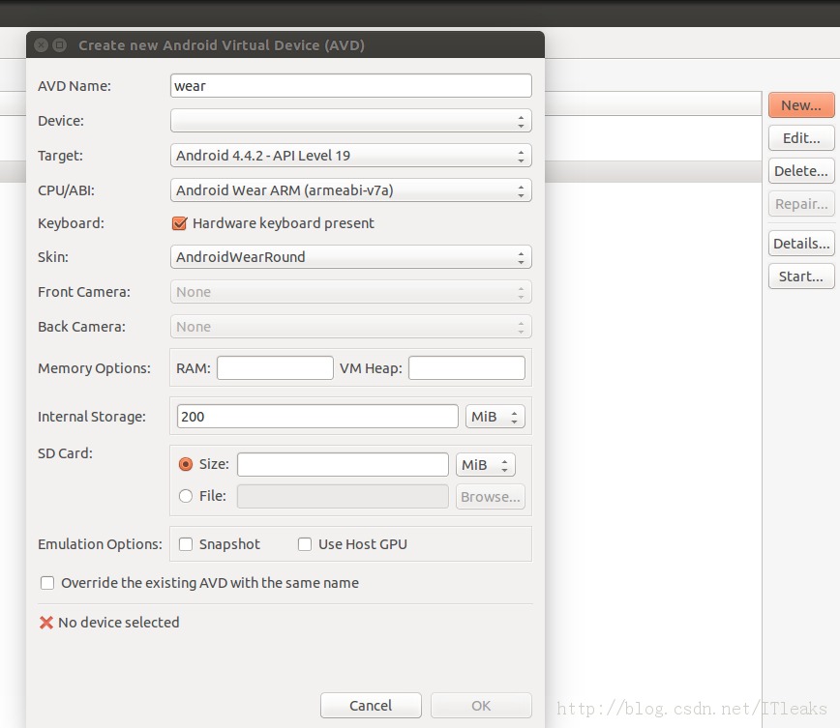Close the Create new AVD dialog
The height and width of the screenshot is (728, 840).
tap(42, 45)
